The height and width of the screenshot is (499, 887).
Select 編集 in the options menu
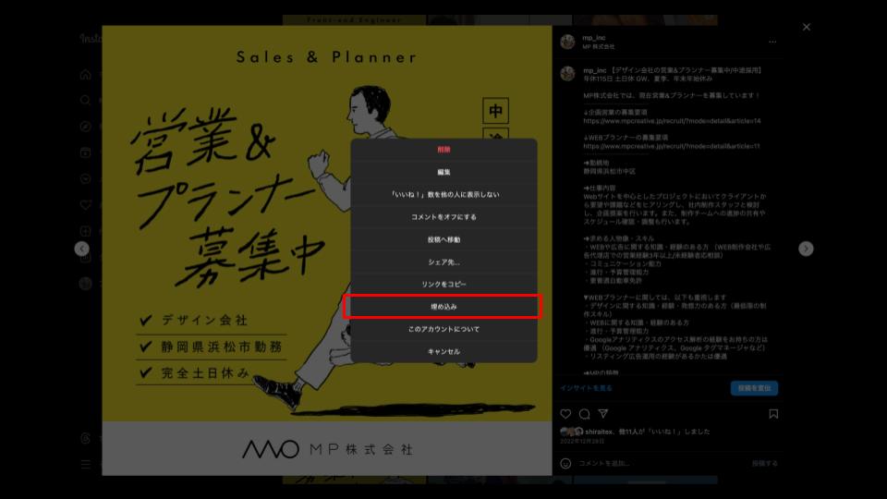click(x=443, y=172)
